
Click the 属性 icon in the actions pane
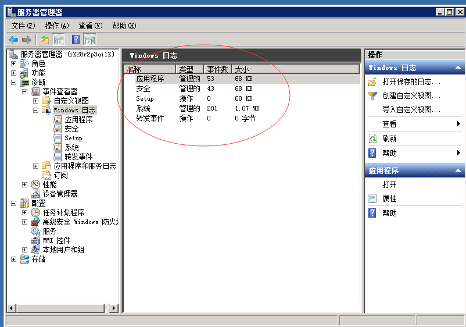coord(373,198)
